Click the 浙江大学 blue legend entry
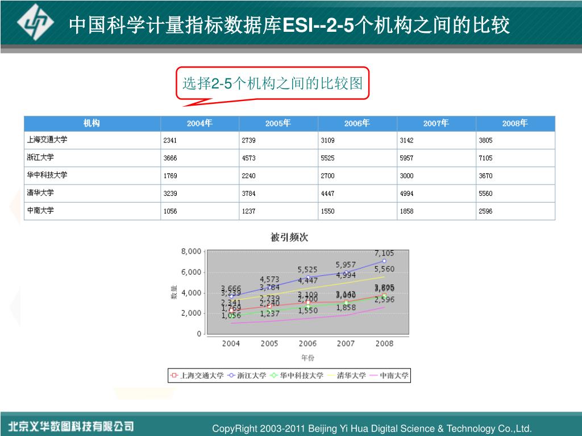582x436 pixels. pos(247,376)
